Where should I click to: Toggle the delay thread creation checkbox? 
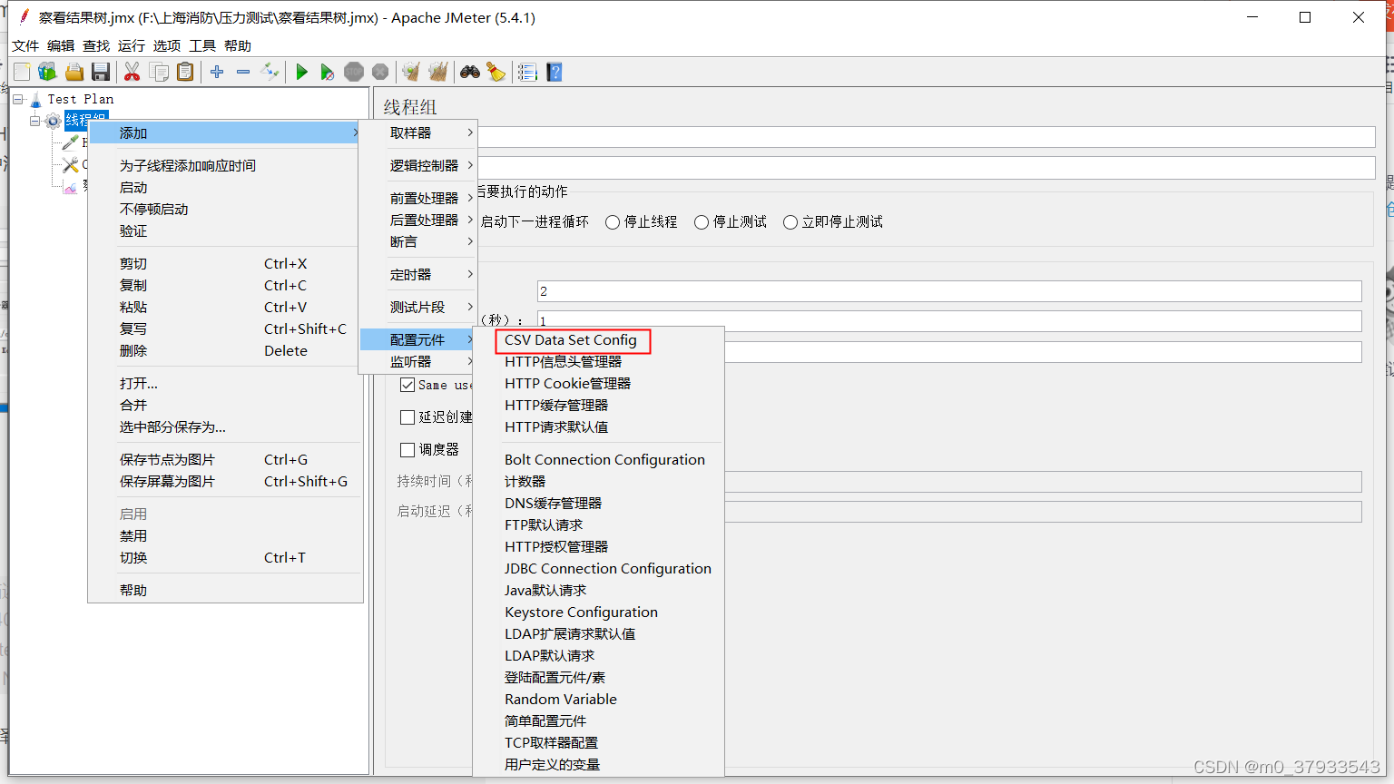[x=407, y=417]
